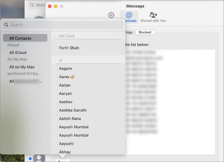Switch to the Blocked tab
Viewport: 224px width, 162px height.
145,32
